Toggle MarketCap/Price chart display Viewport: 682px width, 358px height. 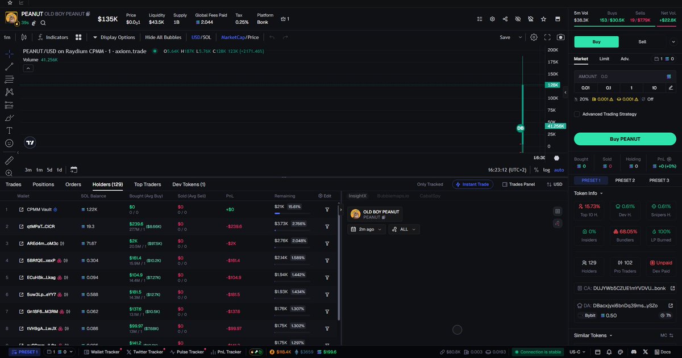pyautogui.click(x=240, y=37)
